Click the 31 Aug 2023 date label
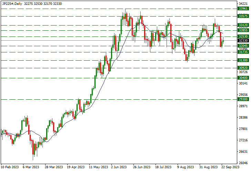Image resolution: width=251 pixels, height=171 pixels. point(208,167)
